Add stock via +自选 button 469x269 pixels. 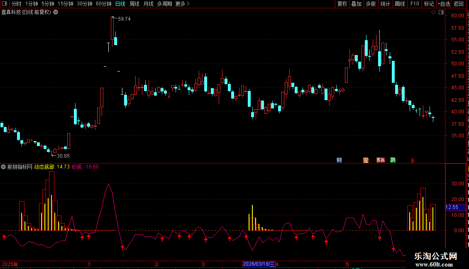pos(444,4)
